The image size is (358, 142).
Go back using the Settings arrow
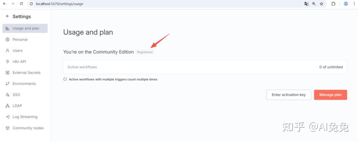(x=8, y=16)
